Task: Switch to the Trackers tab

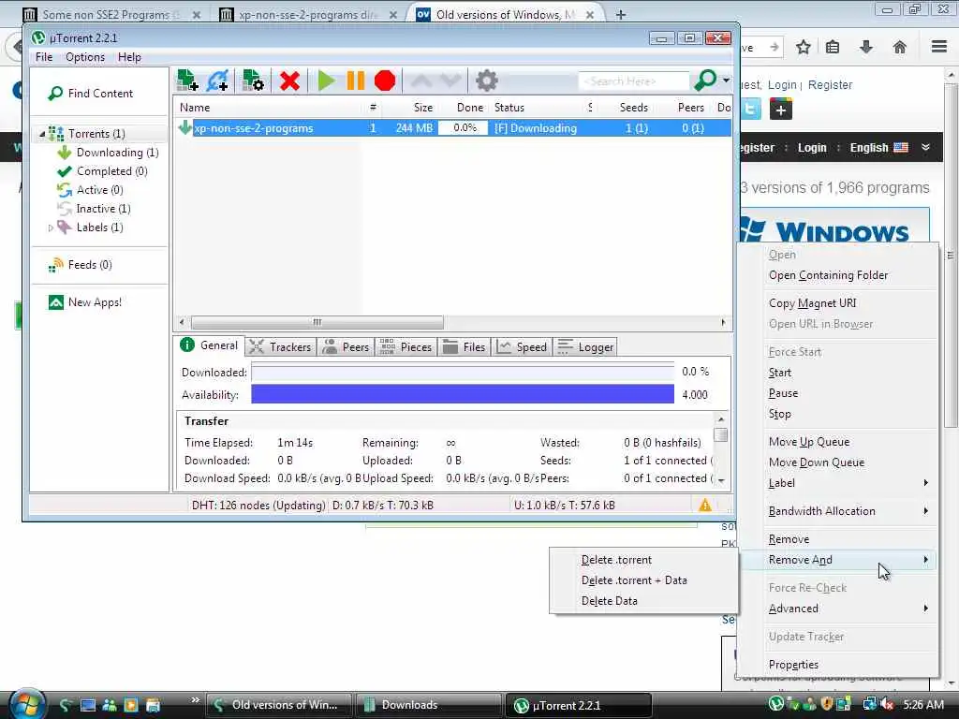Action: click(281, 347)
